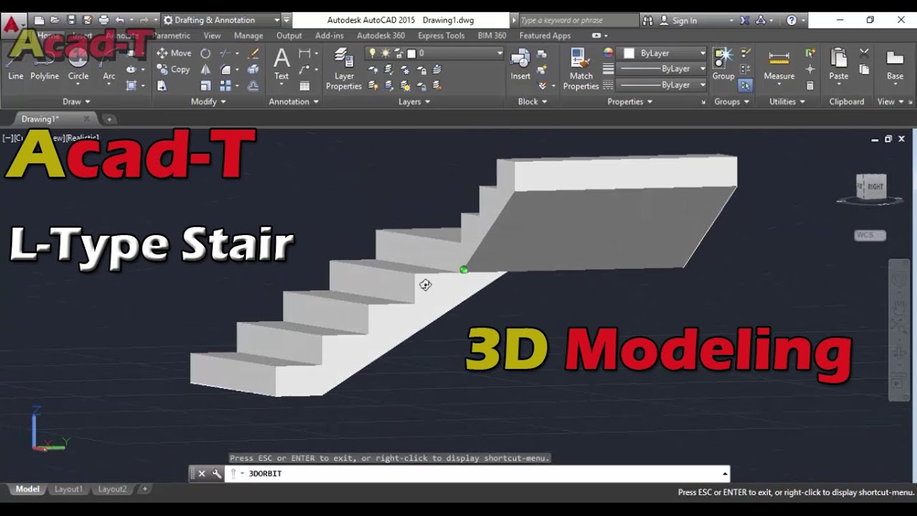
Task: Click the search binoculars icon
Action: tap(648, 20)
